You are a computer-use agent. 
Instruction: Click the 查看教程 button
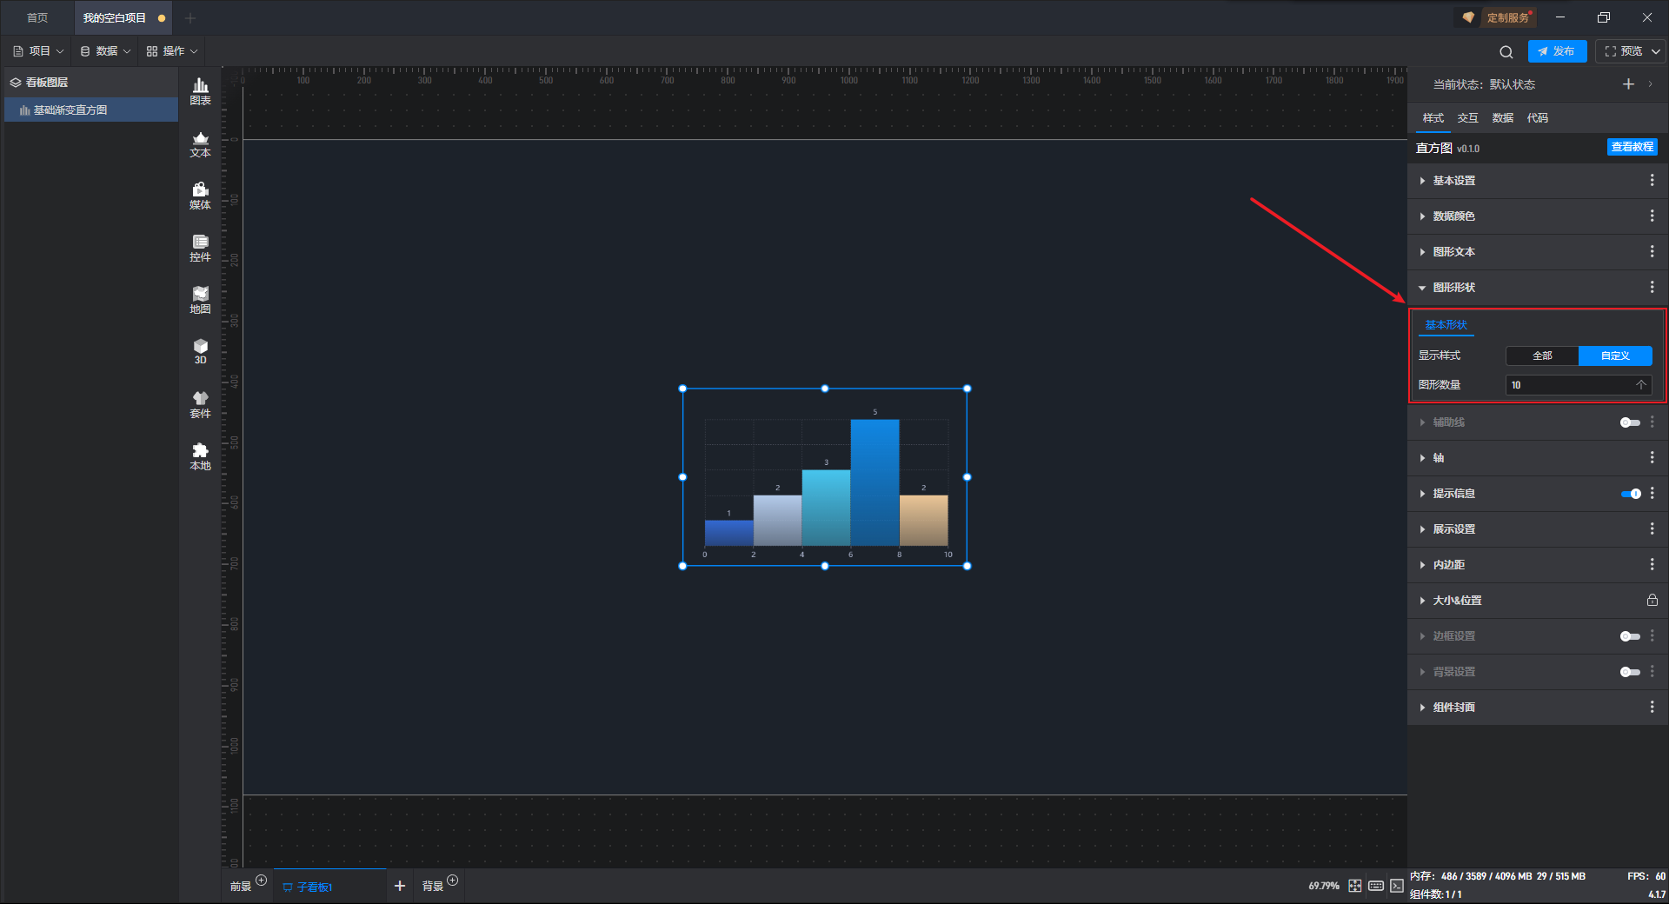tap(1632, 147)
